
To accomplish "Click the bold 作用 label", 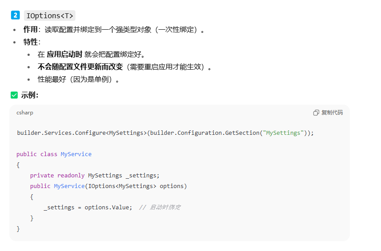I will [x=31, y=30].
